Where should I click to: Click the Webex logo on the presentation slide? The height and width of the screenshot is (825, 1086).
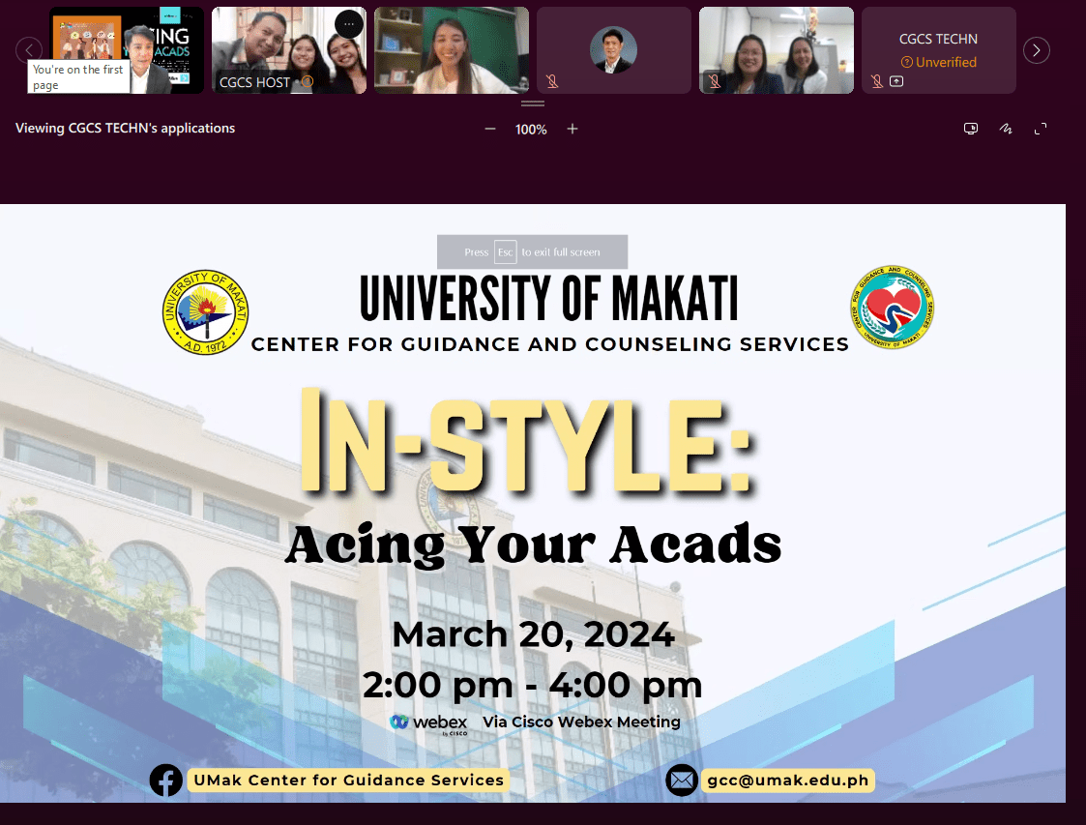click(427, 722)
